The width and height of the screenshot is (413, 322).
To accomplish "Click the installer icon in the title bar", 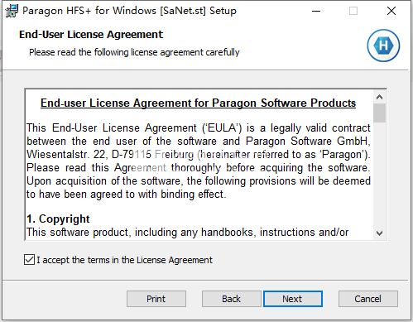I will click(12, 11).
